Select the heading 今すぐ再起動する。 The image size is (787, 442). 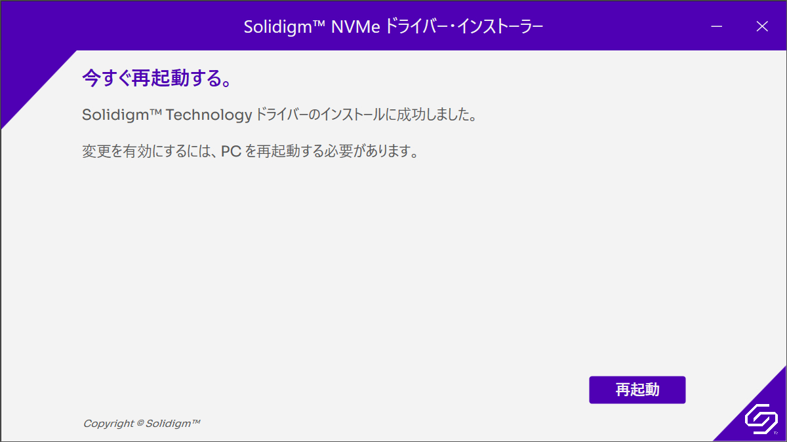click(156, 79)
